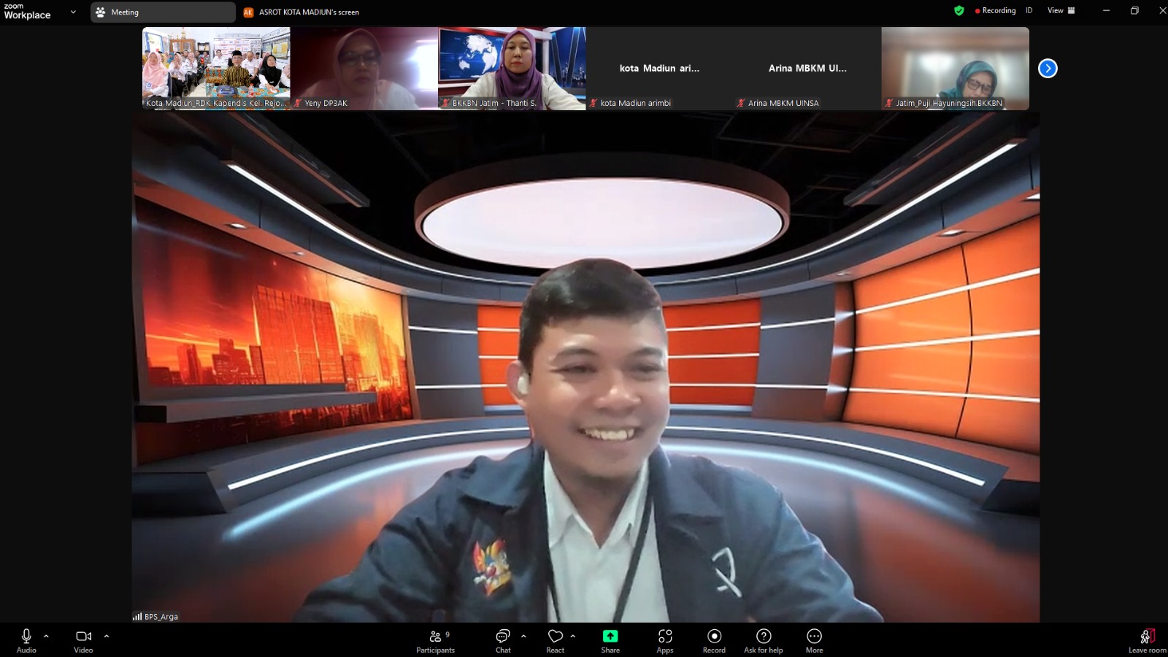Show next participants with blue arrow
1168x657 pixels.
1048,69
